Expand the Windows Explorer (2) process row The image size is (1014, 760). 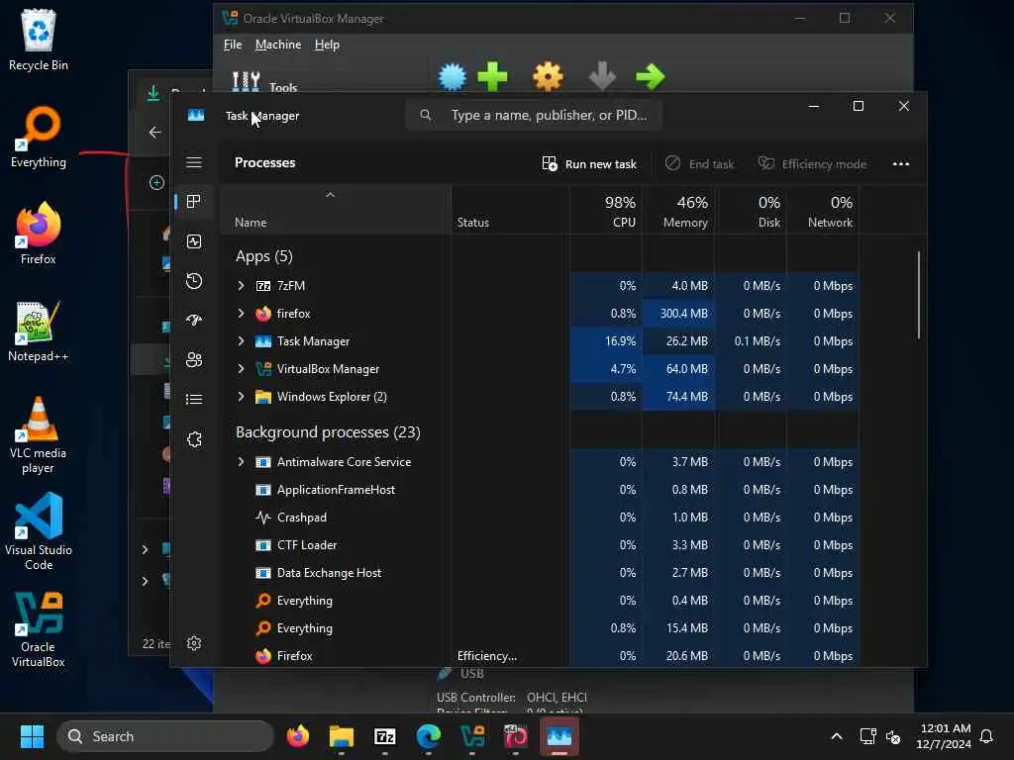pos(242,397)
